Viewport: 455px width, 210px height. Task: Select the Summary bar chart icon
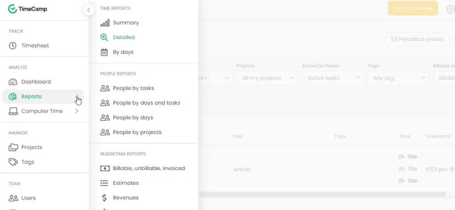105,23
